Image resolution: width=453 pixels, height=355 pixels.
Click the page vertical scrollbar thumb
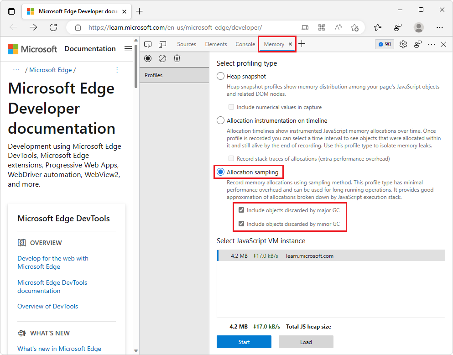click(x=136, y=67)
